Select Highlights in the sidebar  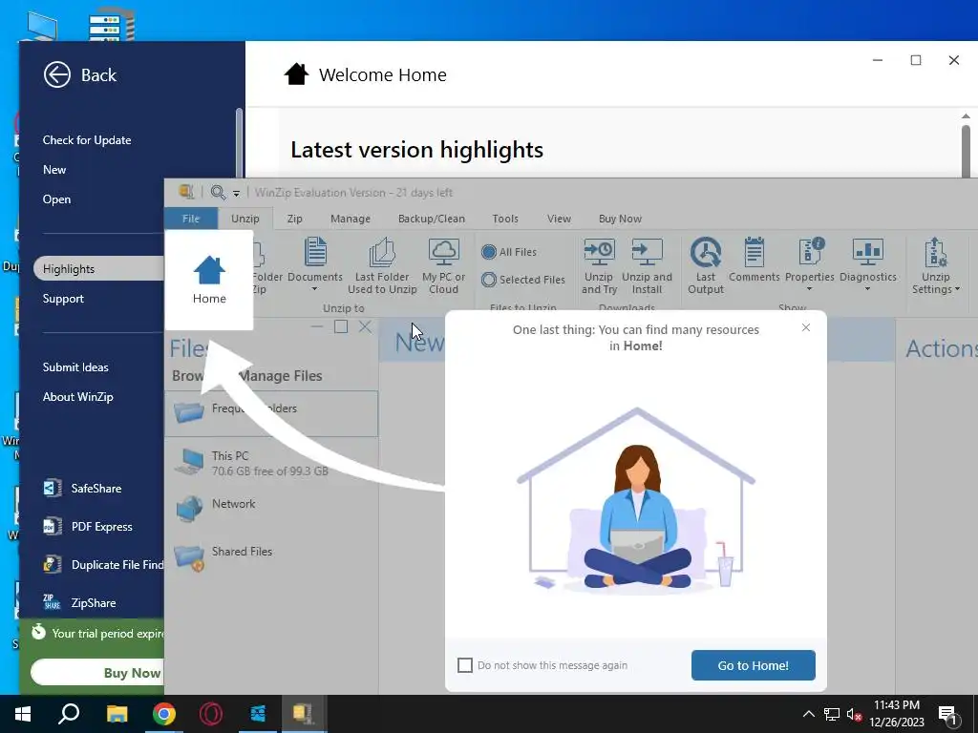click(99, 268)
